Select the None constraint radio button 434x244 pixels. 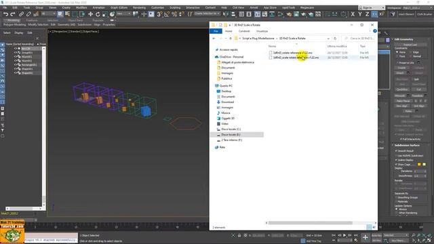pos(397,52)
